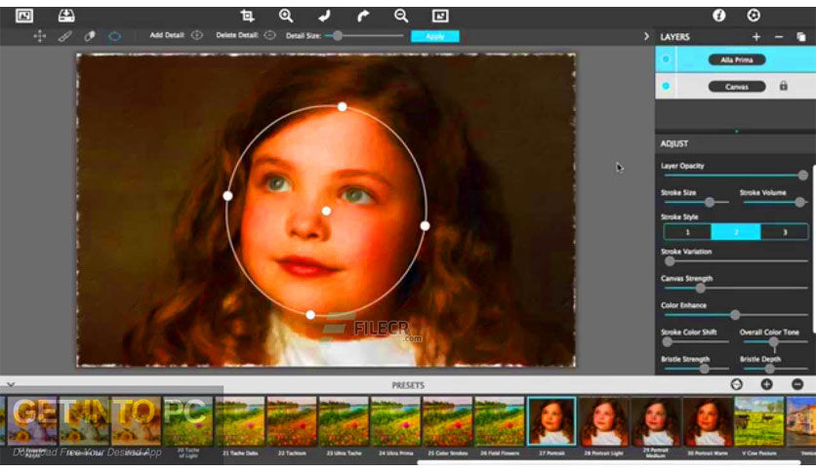Click the Apply button

[x=435, y=36]
